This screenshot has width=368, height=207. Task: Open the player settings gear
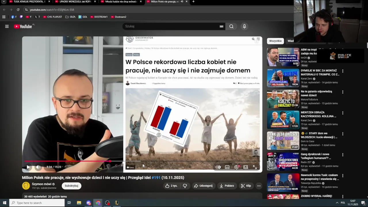point(236,167)
